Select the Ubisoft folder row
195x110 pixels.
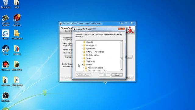[89, 64]
